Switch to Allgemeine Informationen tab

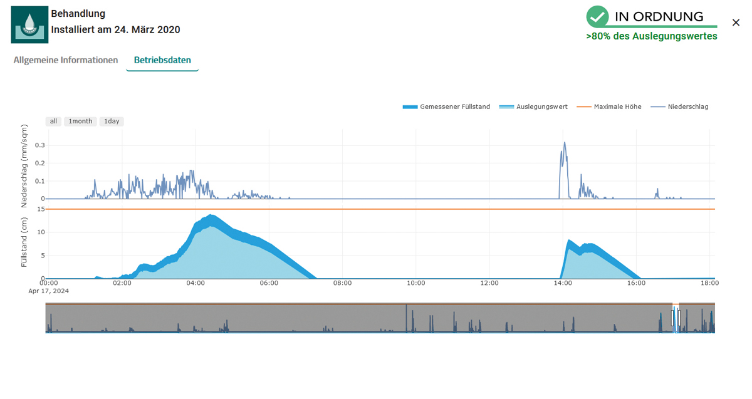(66, 60)
